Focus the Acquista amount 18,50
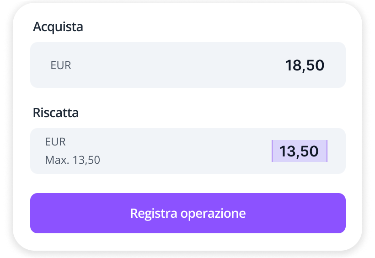The height and width of the screenshot is (258, 375). coord(305,65)
